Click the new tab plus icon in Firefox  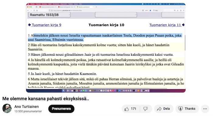click(x=96, y=7)
